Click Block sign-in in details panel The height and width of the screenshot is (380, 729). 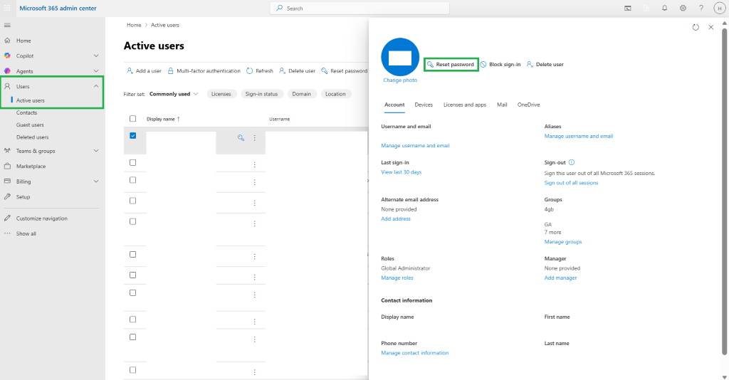(x=500, y=65)
